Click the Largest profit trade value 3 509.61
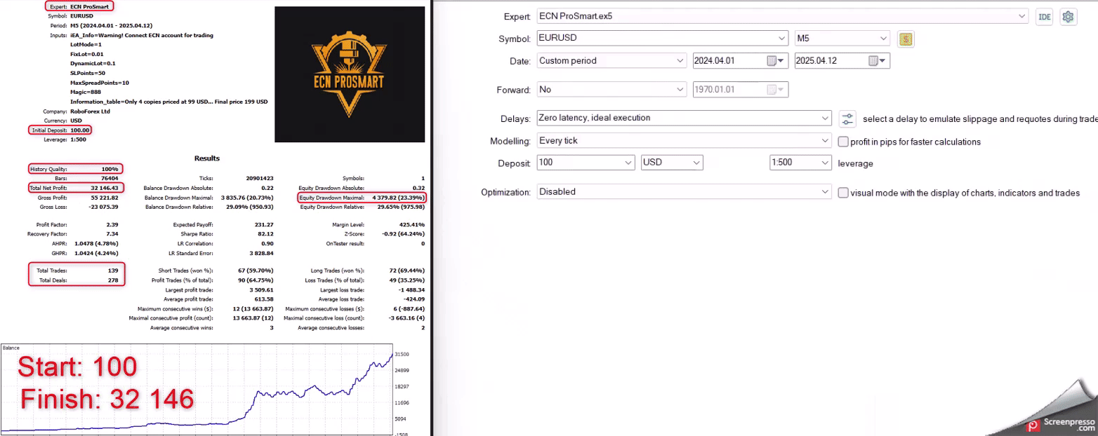Viewport: 1098px width, 436px height. point(260,289)
